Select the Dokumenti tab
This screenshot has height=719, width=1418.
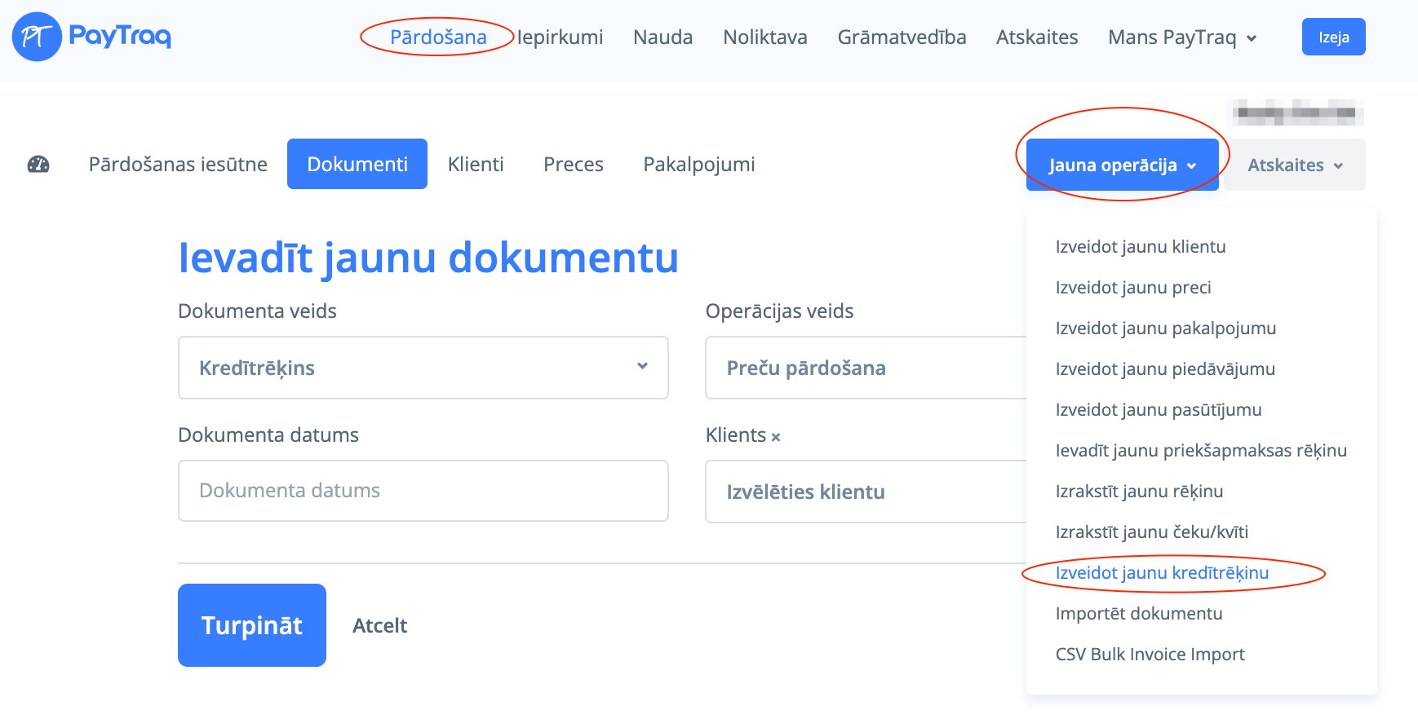[x=357, y=165]
